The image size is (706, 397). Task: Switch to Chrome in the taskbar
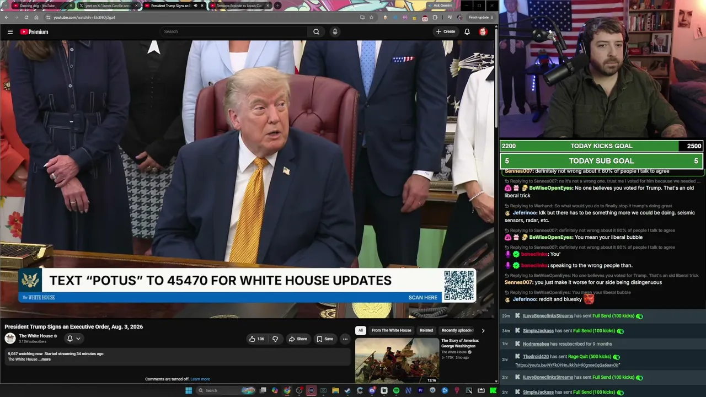click(x=287, y=390)
